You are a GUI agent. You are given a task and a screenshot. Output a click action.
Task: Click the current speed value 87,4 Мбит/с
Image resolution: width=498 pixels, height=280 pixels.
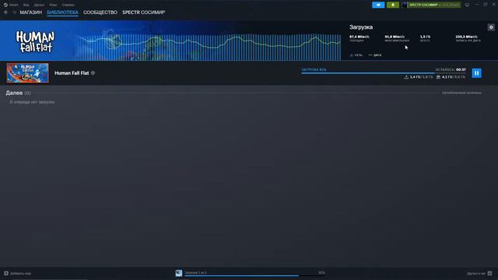tap(359, 37)
